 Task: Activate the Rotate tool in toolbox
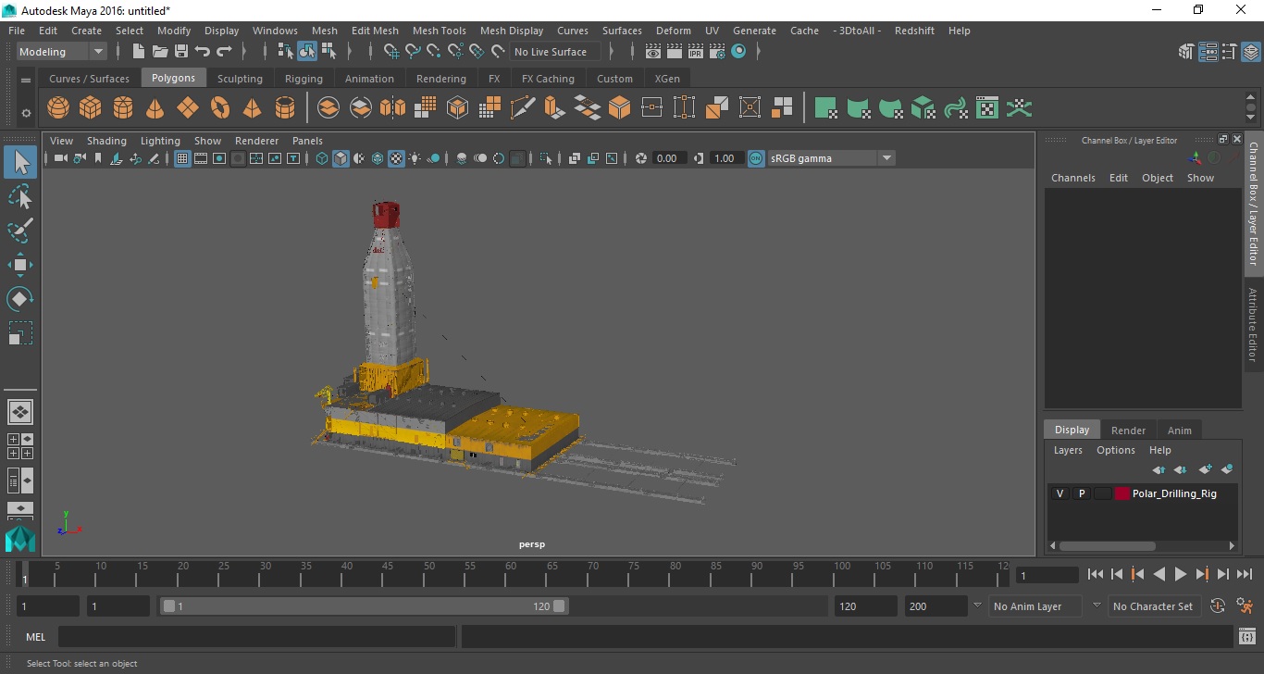20,299
